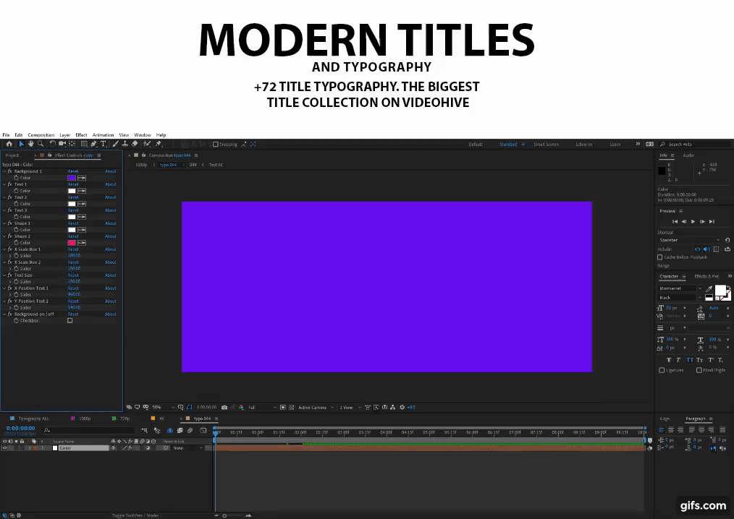Select the Pen tool

coord(93,144)
